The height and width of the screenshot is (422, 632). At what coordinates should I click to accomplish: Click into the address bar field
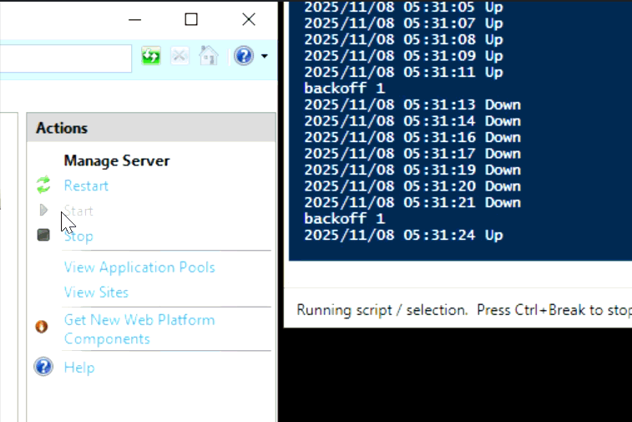click(65, 58)
